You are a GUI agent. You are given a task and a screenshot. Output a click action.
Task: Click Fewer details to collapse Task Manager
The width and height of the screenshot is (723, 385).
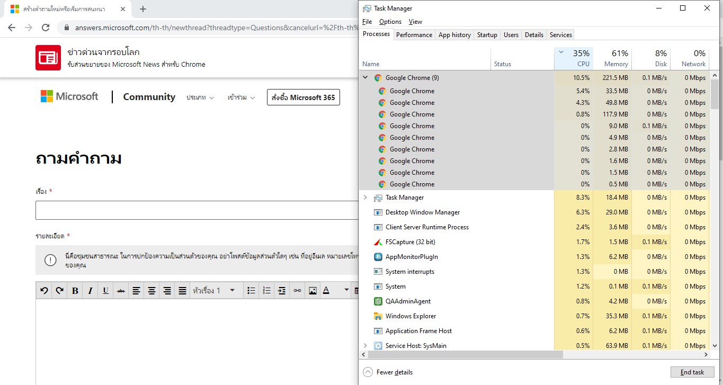[x=388, y=372]
